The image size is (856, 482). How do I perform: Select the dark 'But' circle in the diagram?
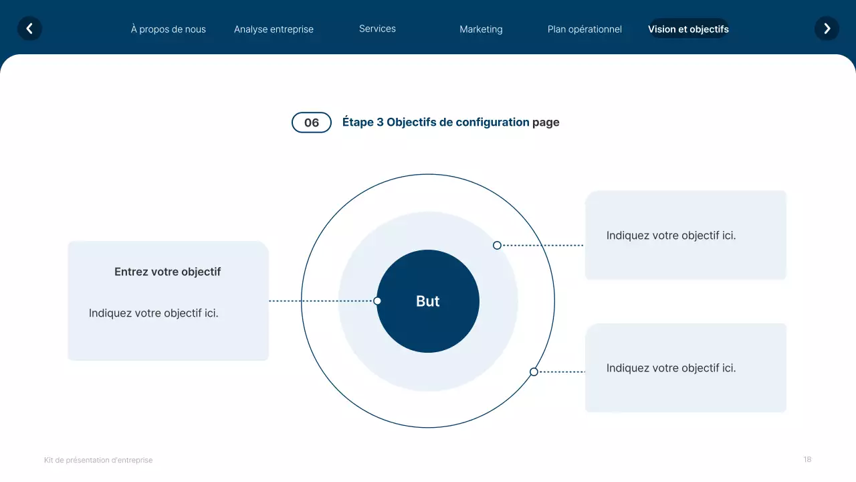pyautogui.click(x=428, y=301)
